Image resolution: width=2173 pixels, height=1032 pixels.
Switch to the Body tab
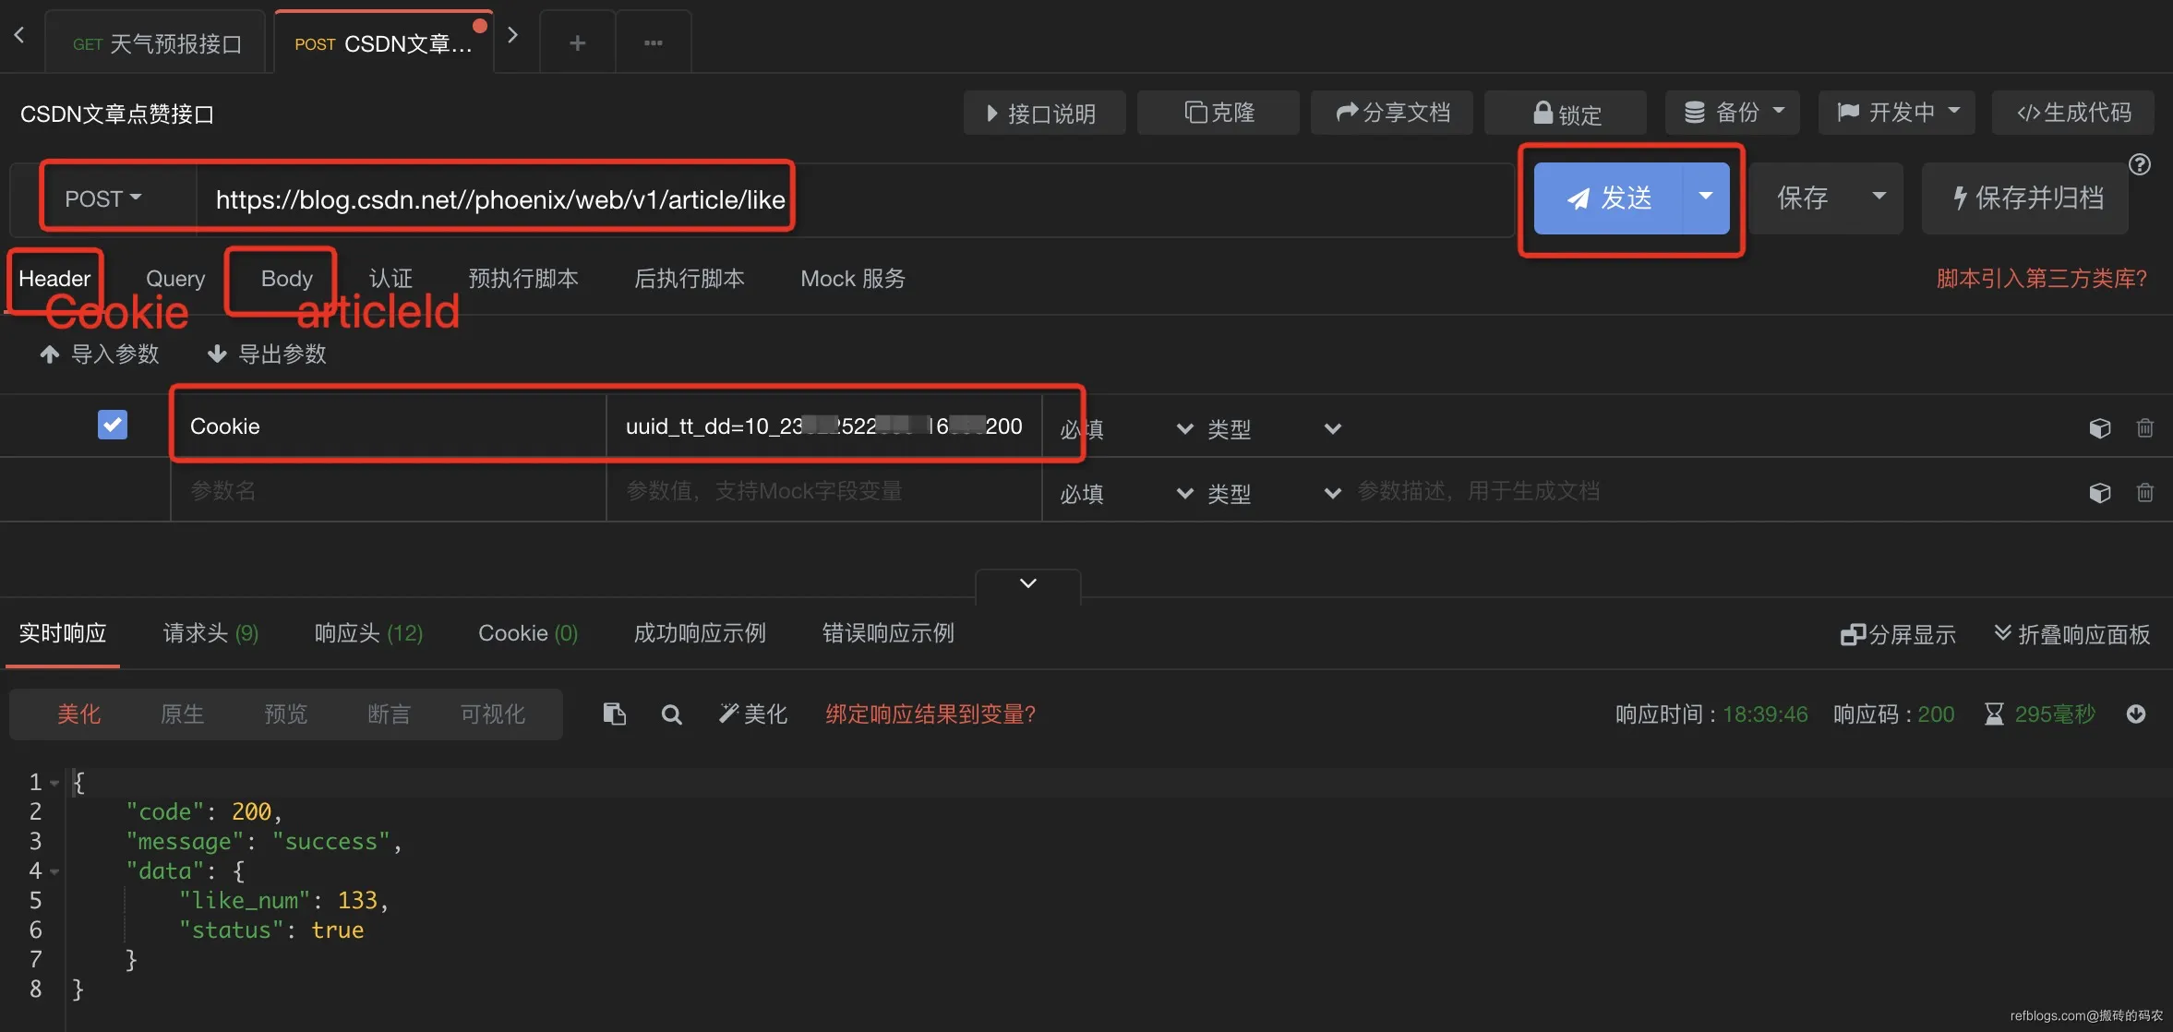click(286, 279)
